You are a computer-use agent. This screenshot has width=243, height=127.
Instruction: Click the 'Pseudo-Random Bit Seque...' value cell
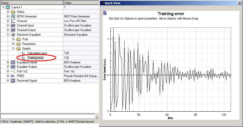pyautogui.click(x=81, y=76)
